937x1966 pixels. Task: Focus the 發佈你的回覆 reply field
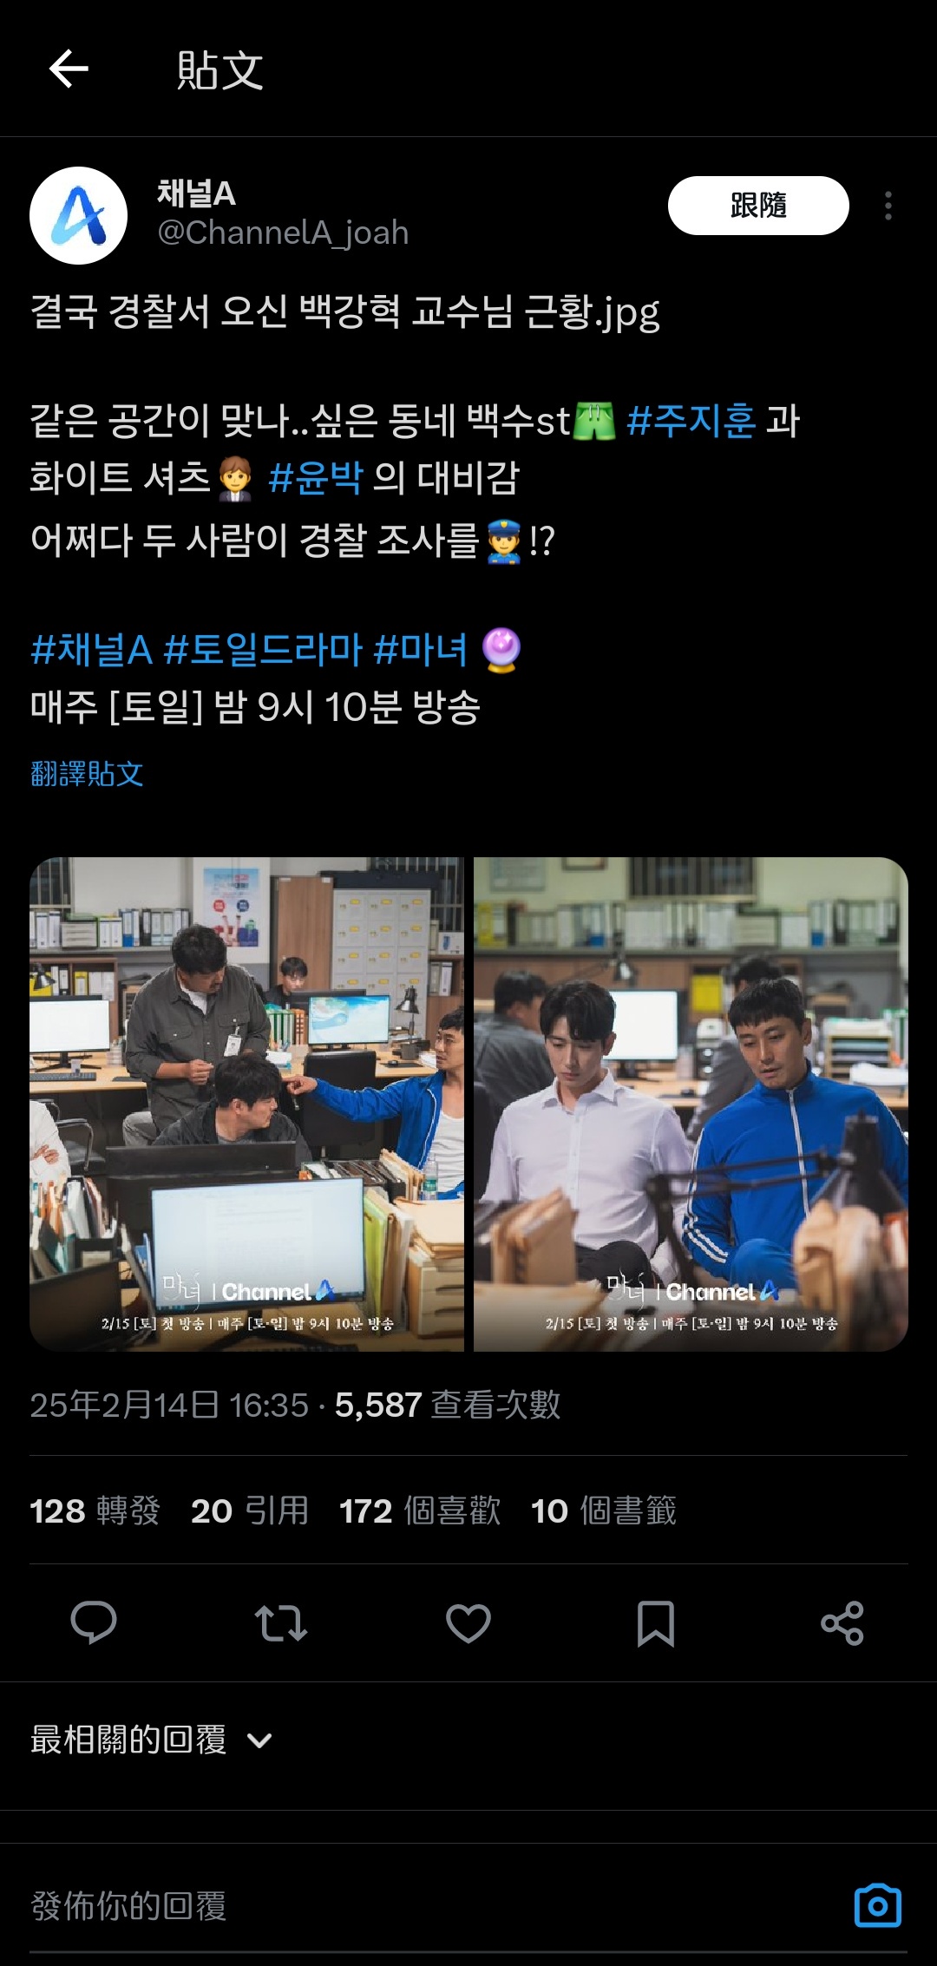pyautogui.click(x=434, y=1906)
